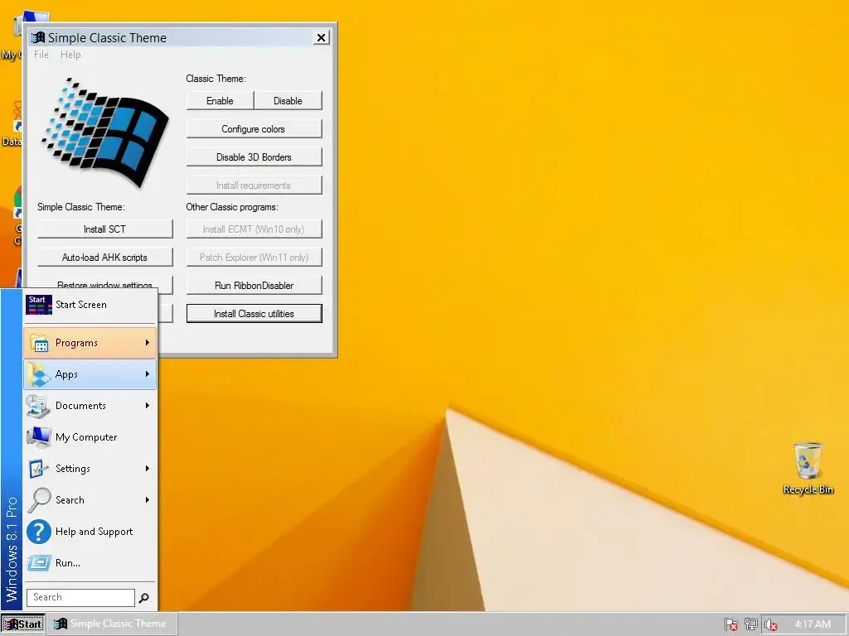Open the File menu
849x636 pixels.
[x=41, y=55]
